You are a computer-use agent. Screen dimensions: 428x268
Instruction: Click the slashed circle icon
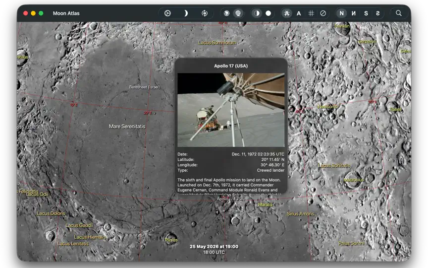[323, 13]
